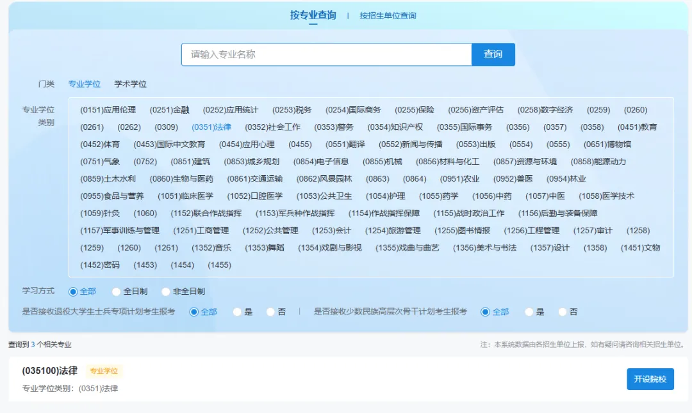
Task: Select (0751)气象 category
Action: tap(100, 162)
